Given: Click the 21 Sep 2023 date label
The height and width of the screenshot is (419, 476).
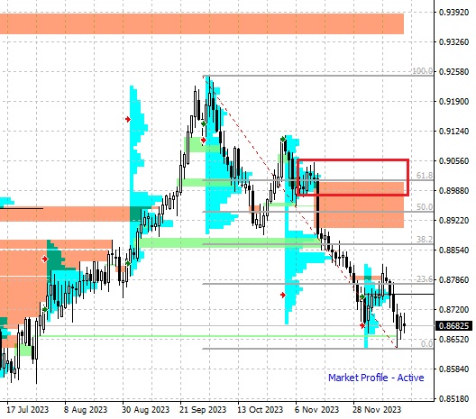Looking at the screenshot, I should (203, 410).
